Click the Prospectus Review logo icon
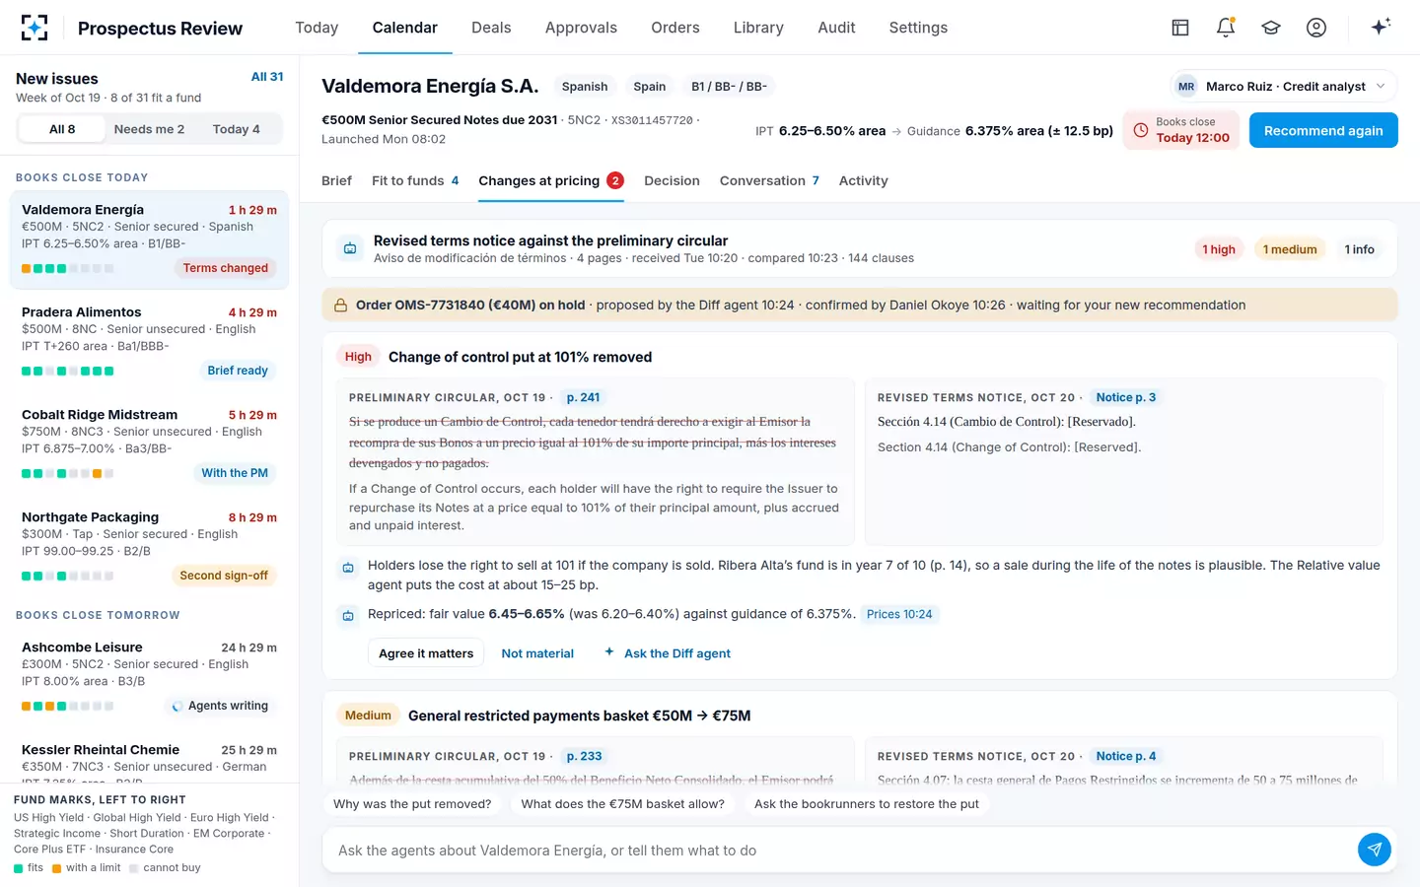The height and width of the screenshot is (887, 1420). pos(35,28)
